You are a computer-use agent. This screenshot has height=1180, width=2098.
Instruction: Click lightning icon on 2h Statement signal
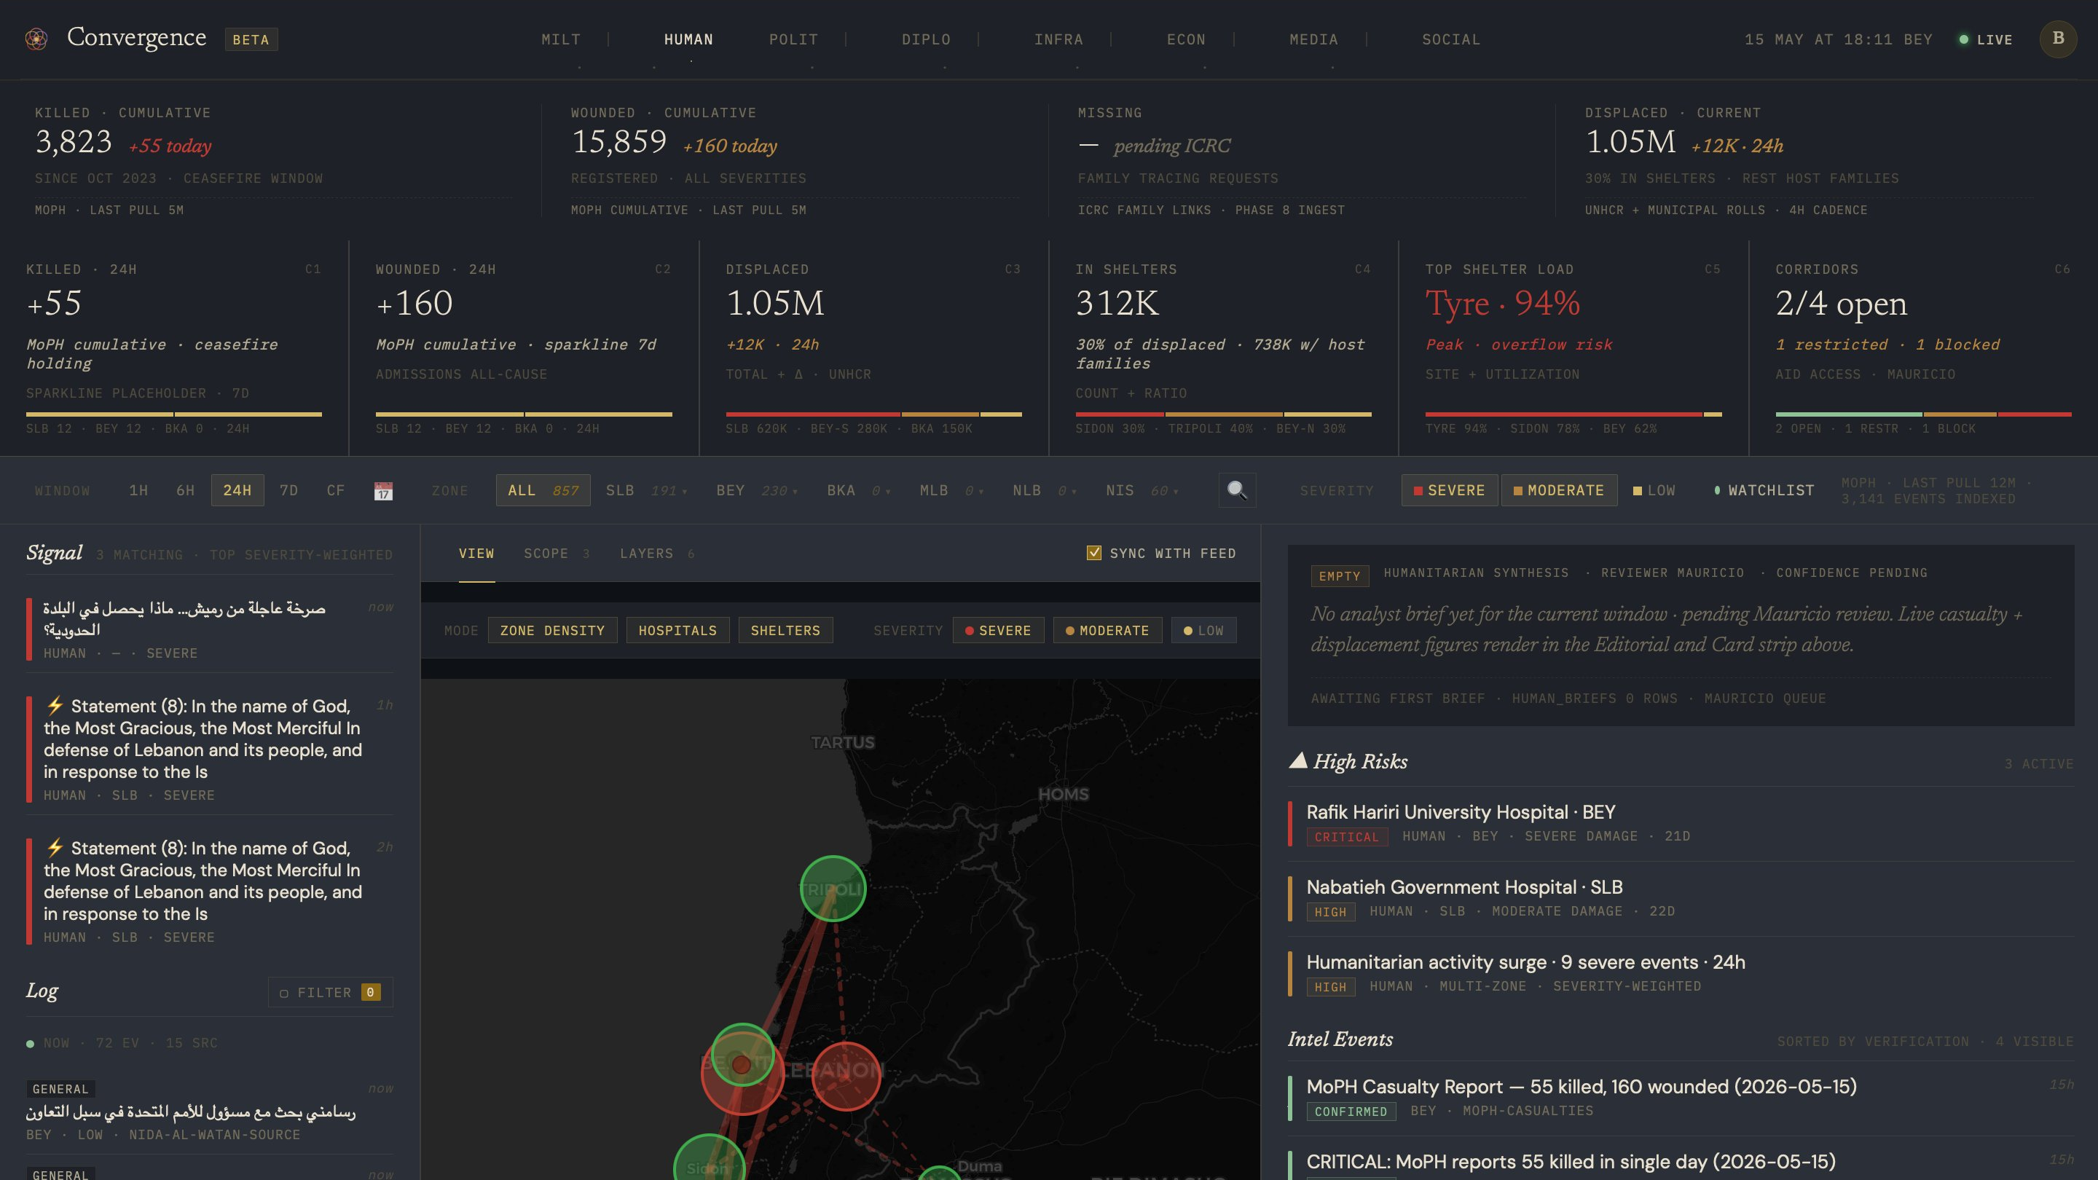(55, 847)
